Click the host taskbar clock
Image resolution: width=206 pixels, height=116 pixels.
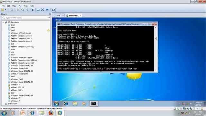[198, 113]
